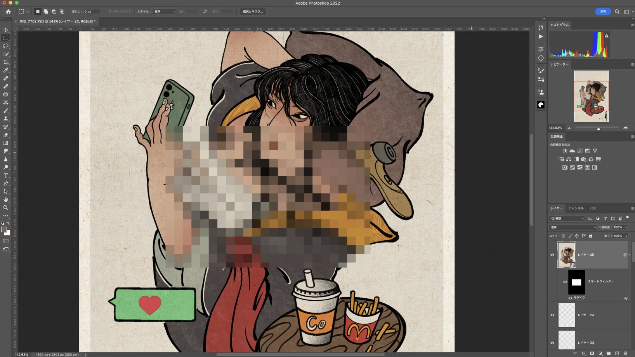Select the Hand tool
Image resolution: width=635 pixels, height=357 pixels.
(x=6, y=199)
